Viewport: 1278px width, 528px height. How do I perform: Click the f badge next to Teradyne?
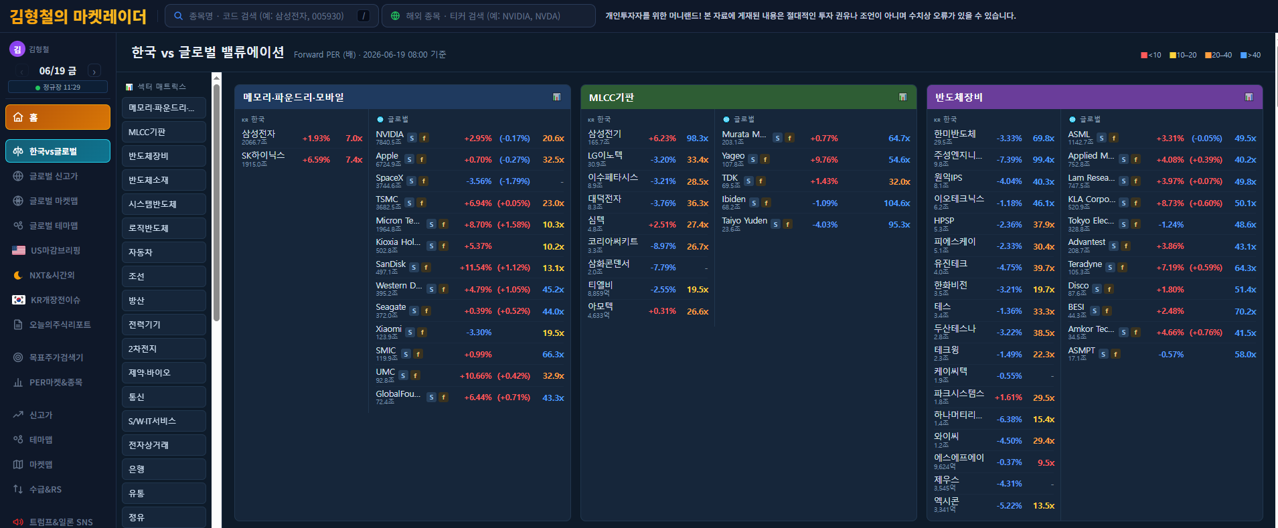click(1123, 268)
